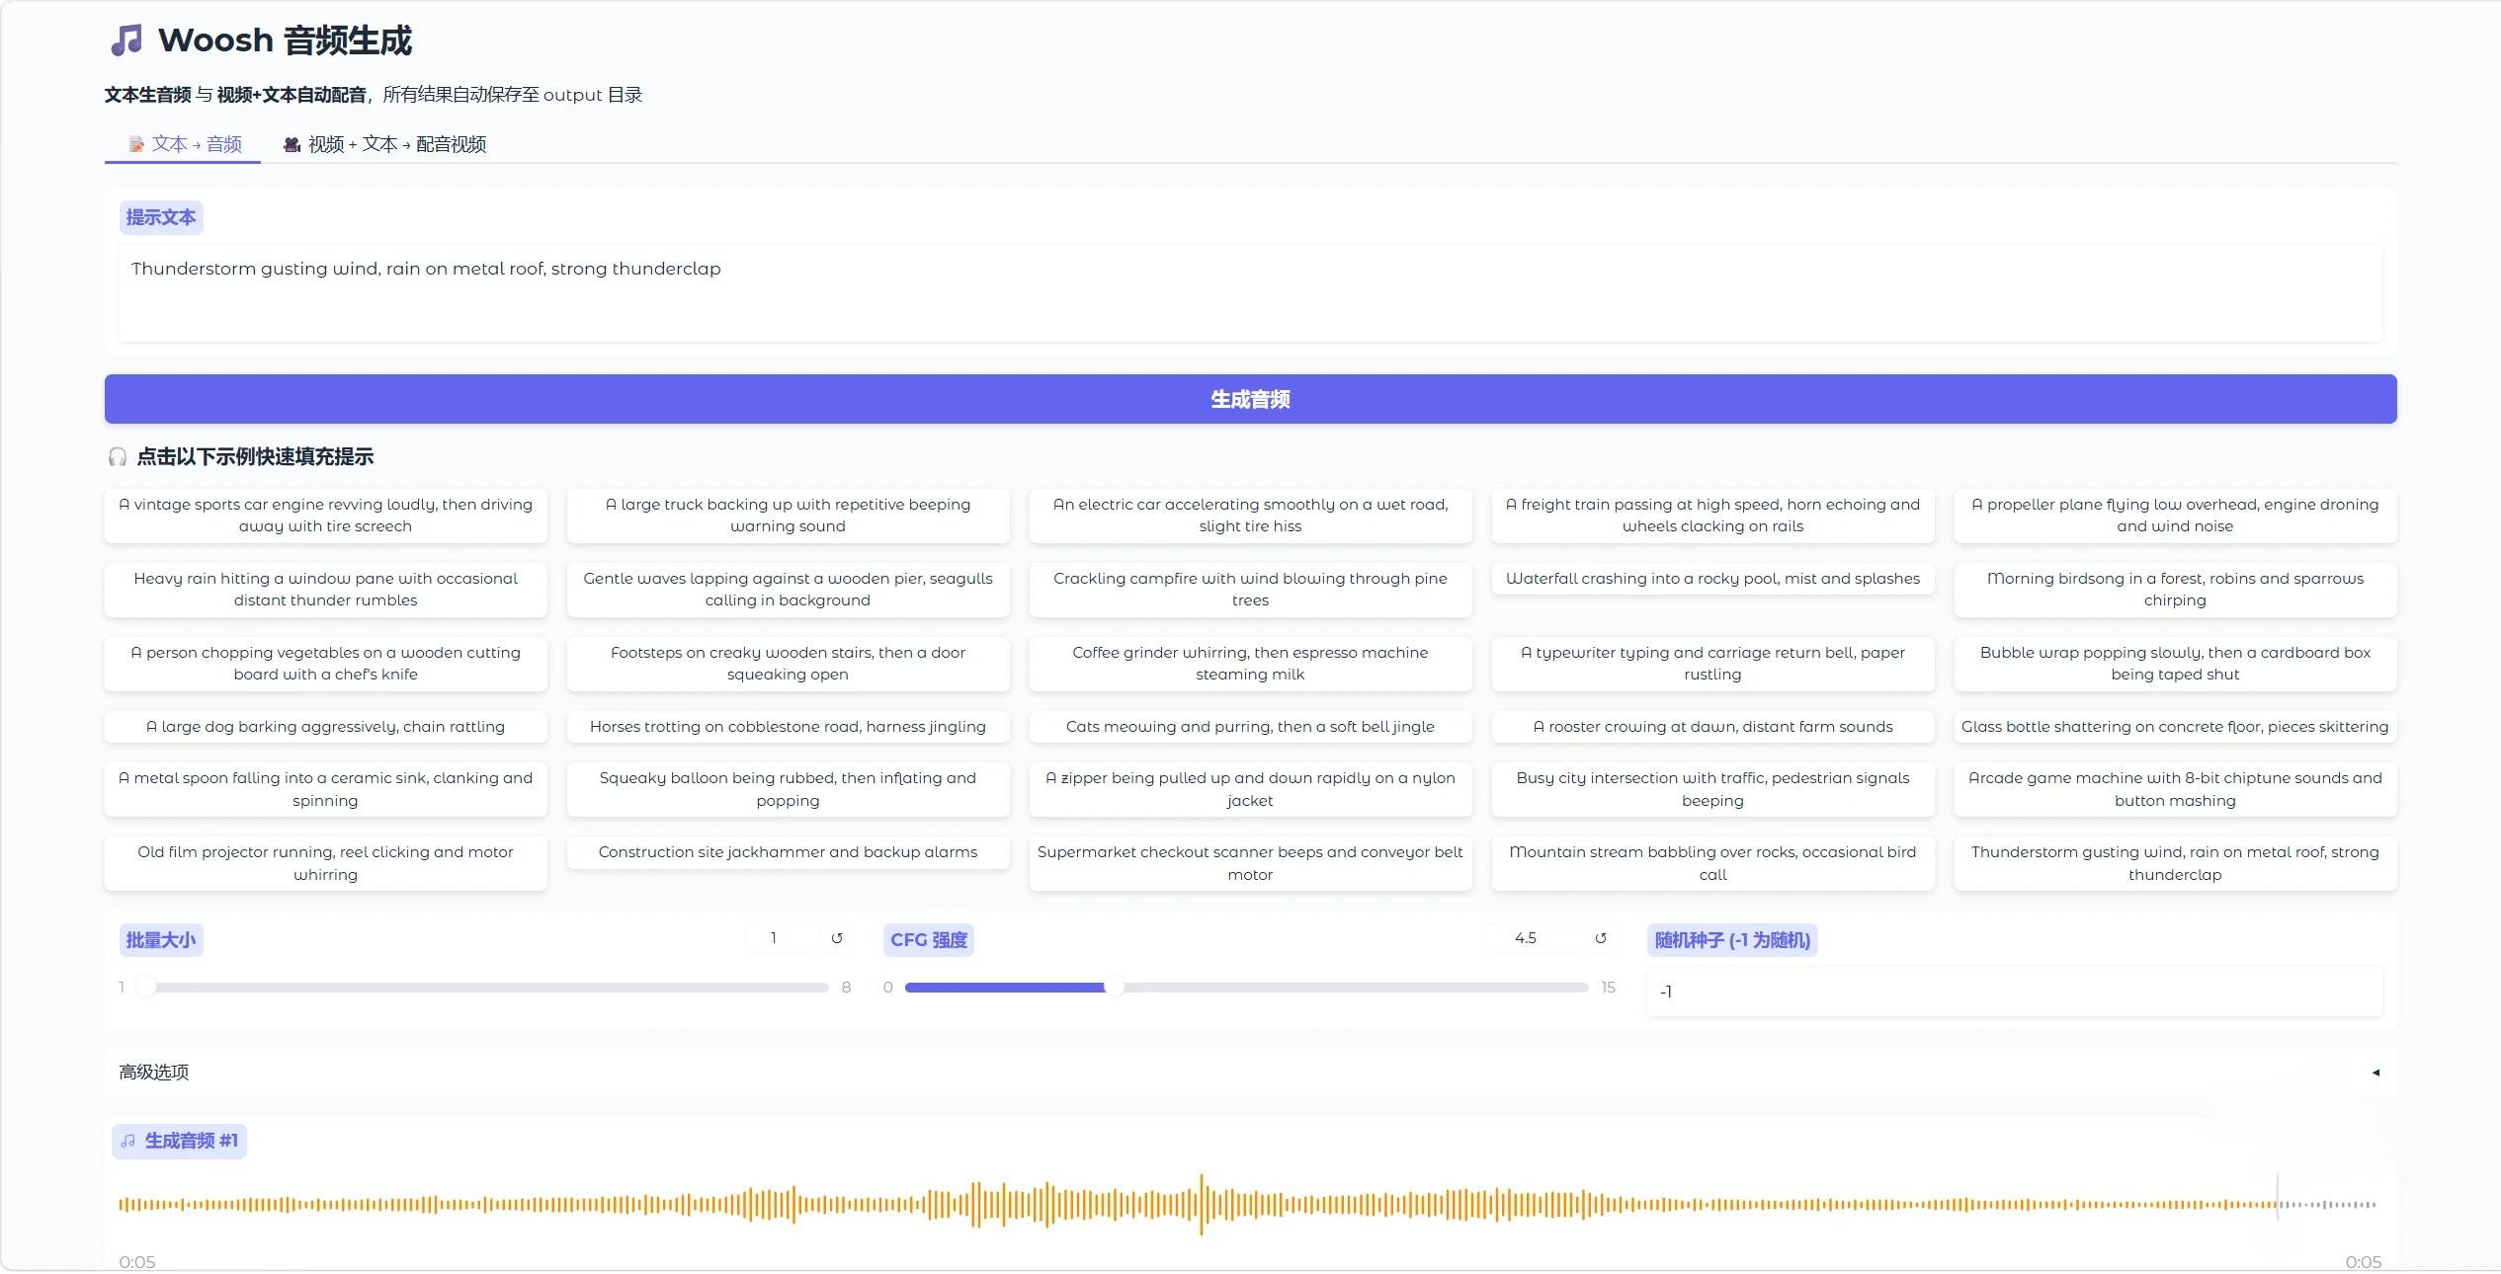Choose the arcade game machine example
The height and width of the screenshot is (1274, 2501).
pos(2175,789)
